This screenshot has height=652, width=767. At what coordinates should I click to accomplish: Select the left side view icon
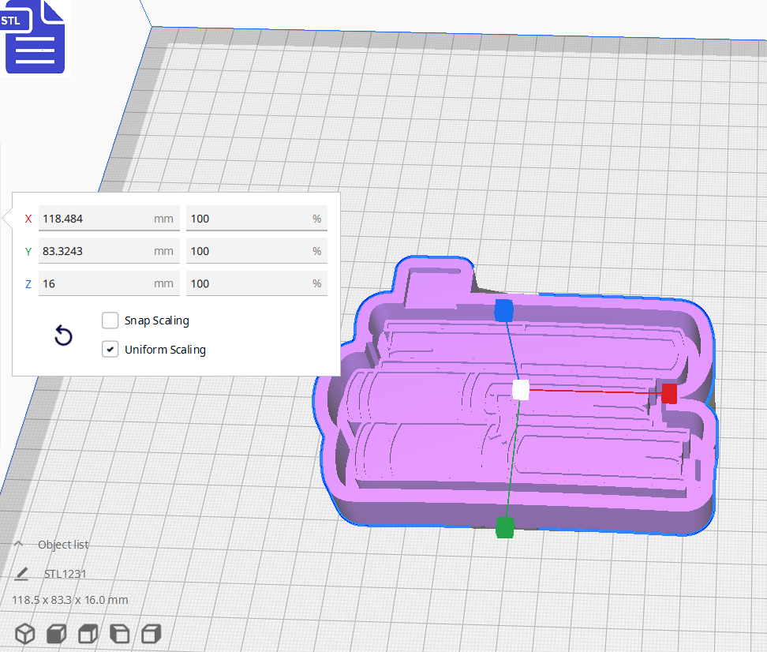[118, 633]
